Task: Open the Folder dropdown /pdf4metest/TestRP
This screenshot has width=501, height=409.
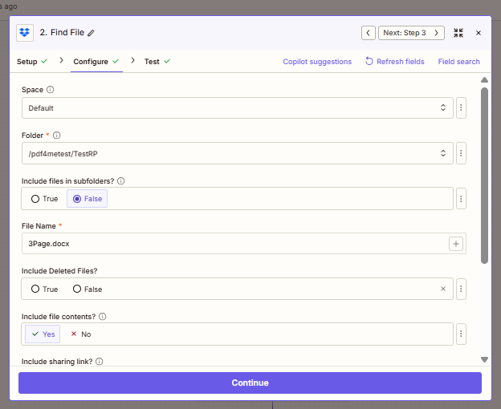Action: [237, 152]
